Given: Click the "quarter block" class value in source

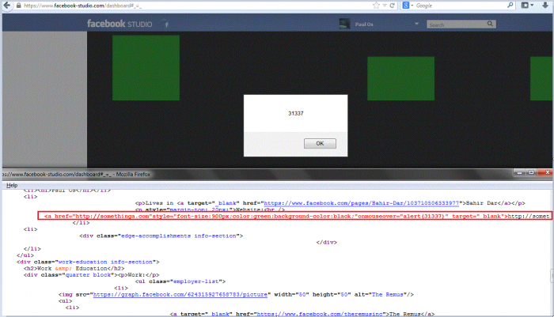Looking at the screenshot, I should pyautogui.click(x=88, y=274).
